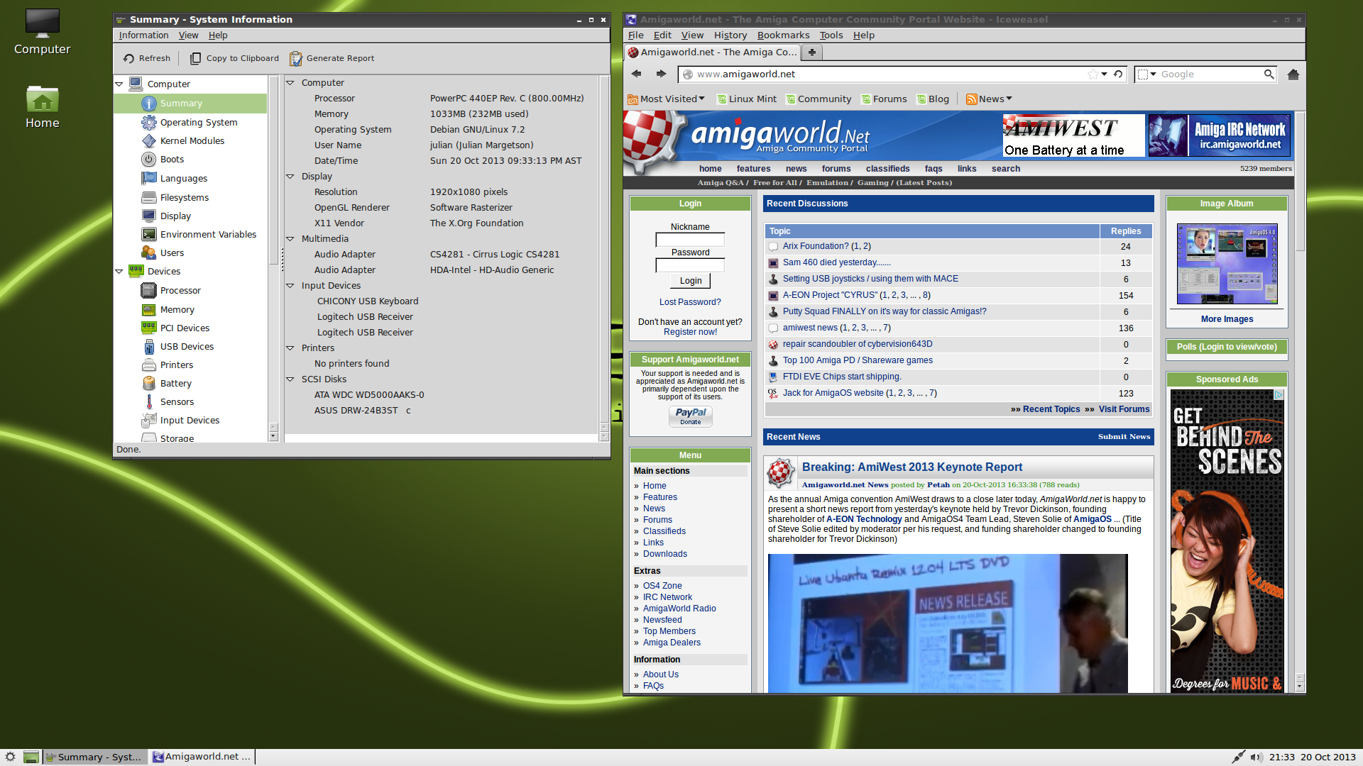Screen dimensions: 1363x766
Task: Open the Information menu
Action: tap(143, 35)
